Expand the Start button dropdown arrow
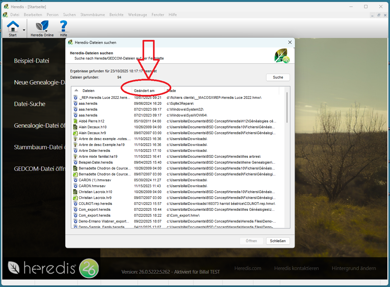The width and height of the screenshot is (390, 287). tap(24, 30)
